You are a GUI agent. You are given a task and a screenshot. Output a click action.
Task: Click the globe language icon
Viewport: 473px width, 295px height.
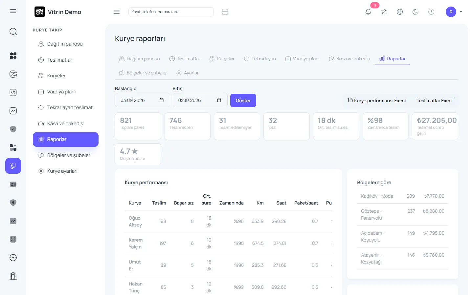pyautogui.click(x=400, y=12)
